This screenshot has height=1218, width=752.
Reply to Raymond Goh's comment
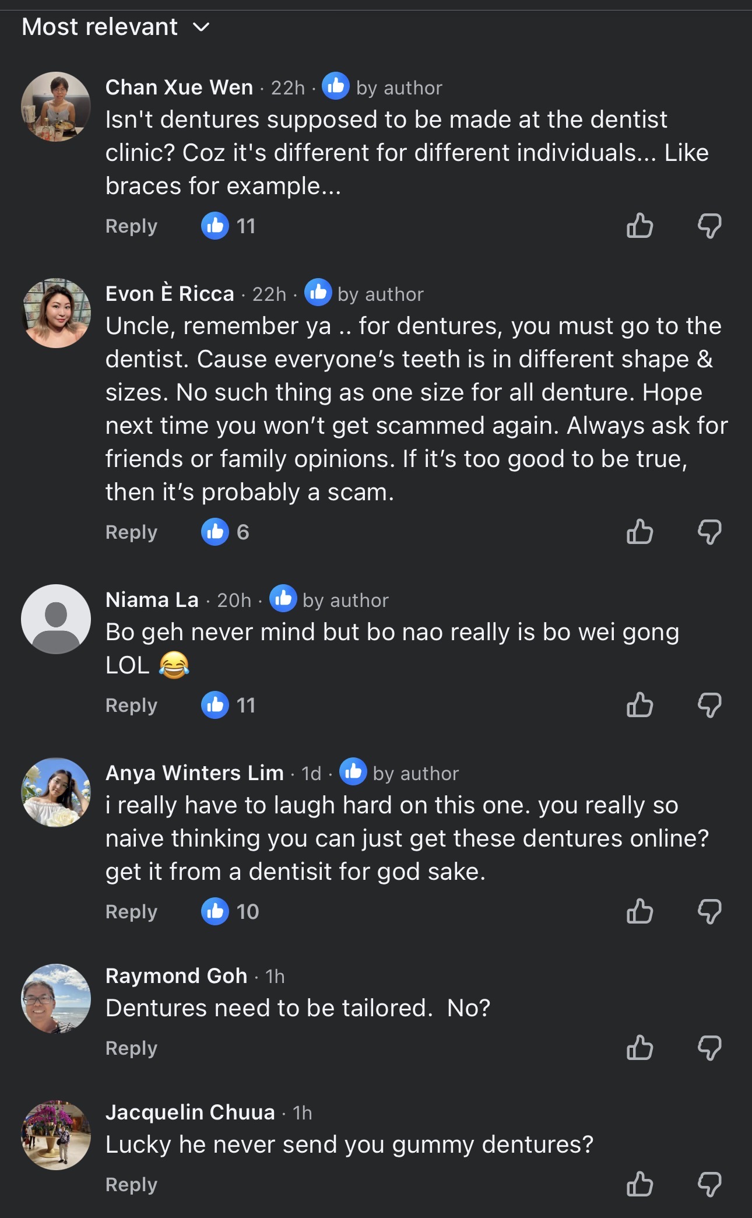(x=131, y=1048)
